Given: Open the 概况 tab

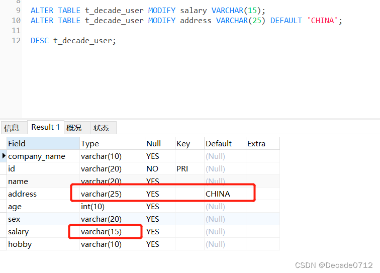Looking at the screenshot, I should coord(74,128).
